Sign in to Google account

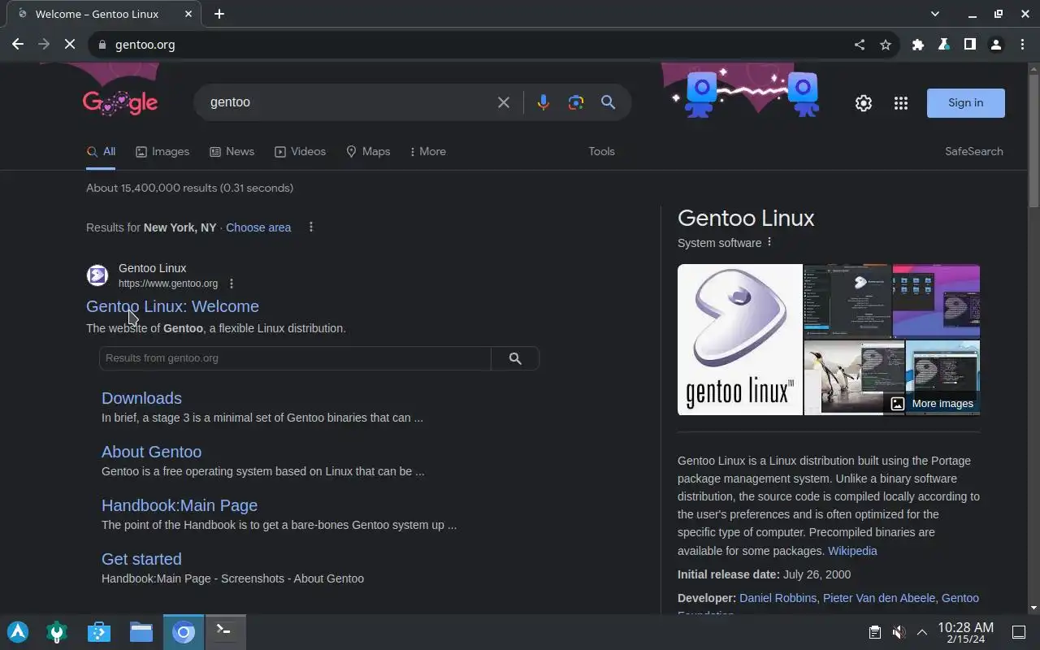point(966,103)
